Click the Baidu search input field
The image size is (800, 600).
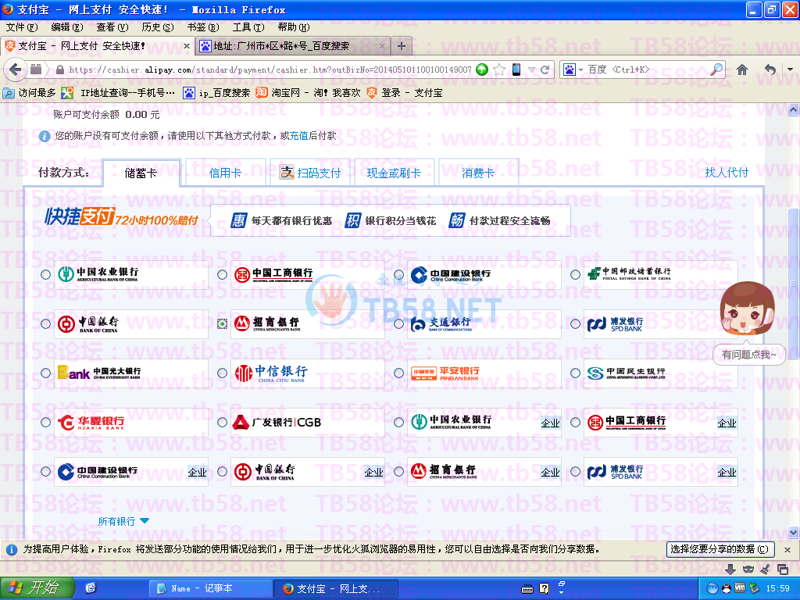(x=648, y=70)
